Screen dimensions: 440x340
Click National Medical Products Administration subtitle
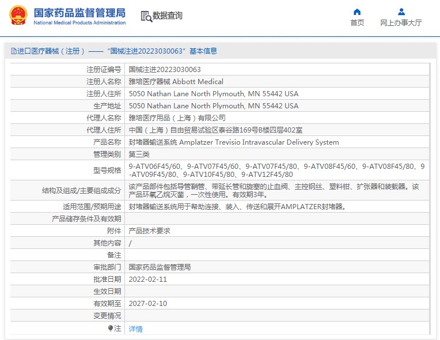(79, 22)
